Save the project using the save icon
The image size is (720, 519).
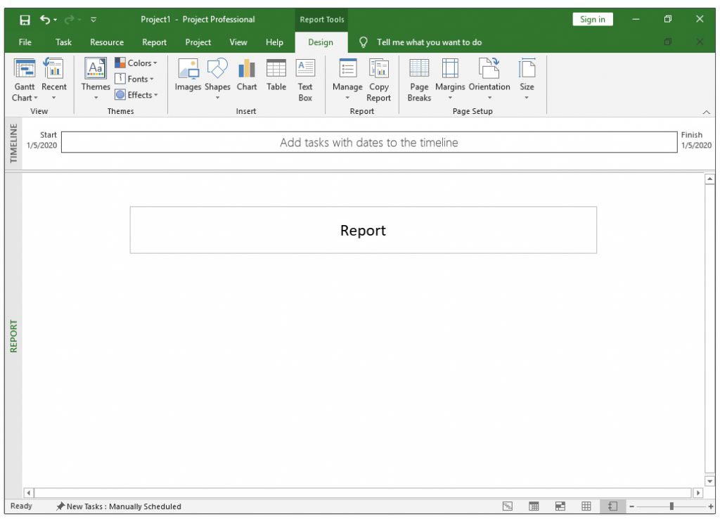click(25, 20)
